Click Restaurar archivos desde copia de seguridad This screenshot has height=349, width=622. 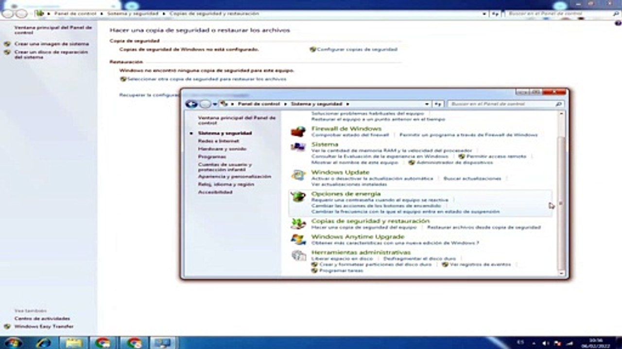point(484,227)
